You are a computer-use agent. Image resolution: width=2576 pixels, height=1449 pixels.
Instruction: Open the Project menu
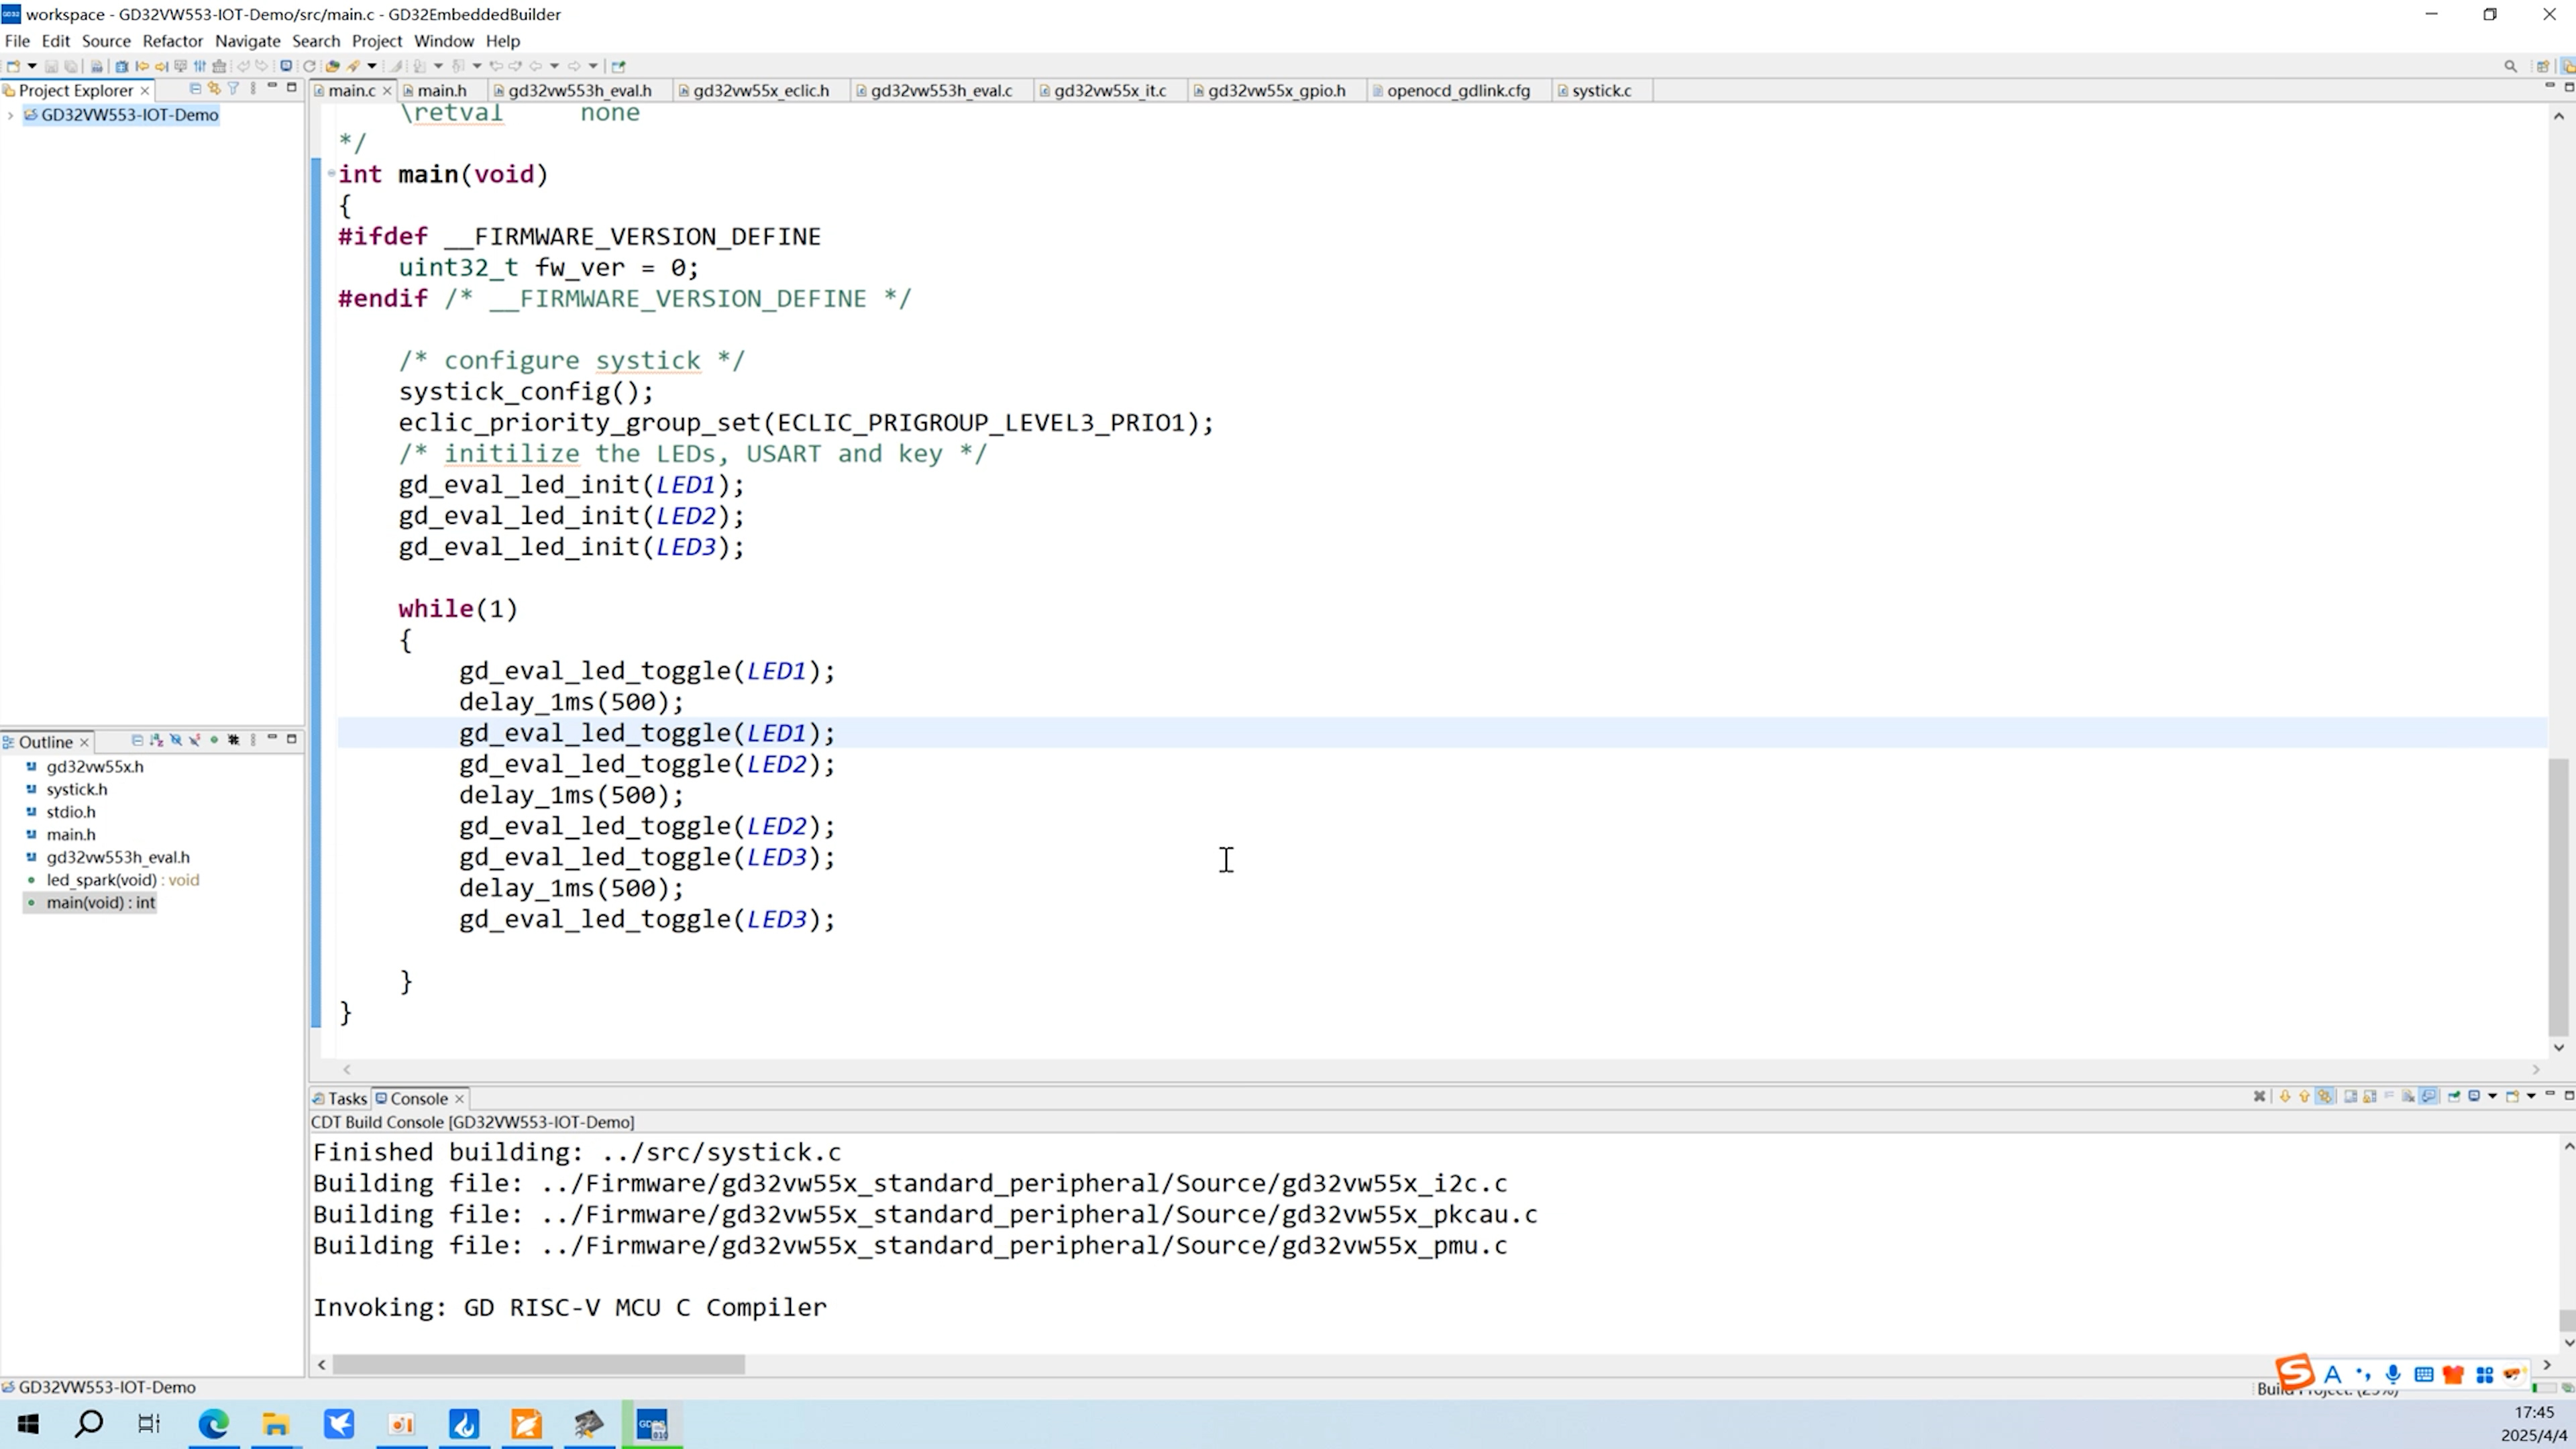click(376, 41)
